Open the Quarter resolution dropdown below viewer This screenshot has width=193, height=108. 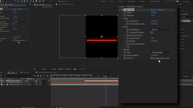46,69
